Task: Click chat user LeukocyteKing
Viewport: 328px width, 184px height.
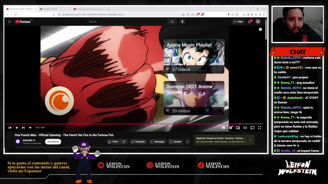Action: click(x=288, y=136)
